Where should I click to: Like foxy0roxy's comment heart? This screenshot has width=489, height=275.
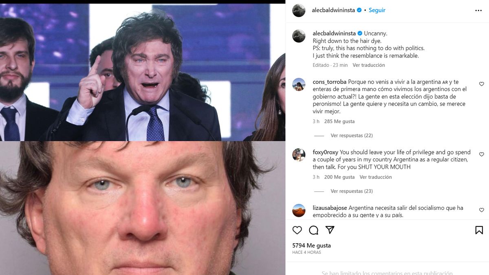(482, 154)
